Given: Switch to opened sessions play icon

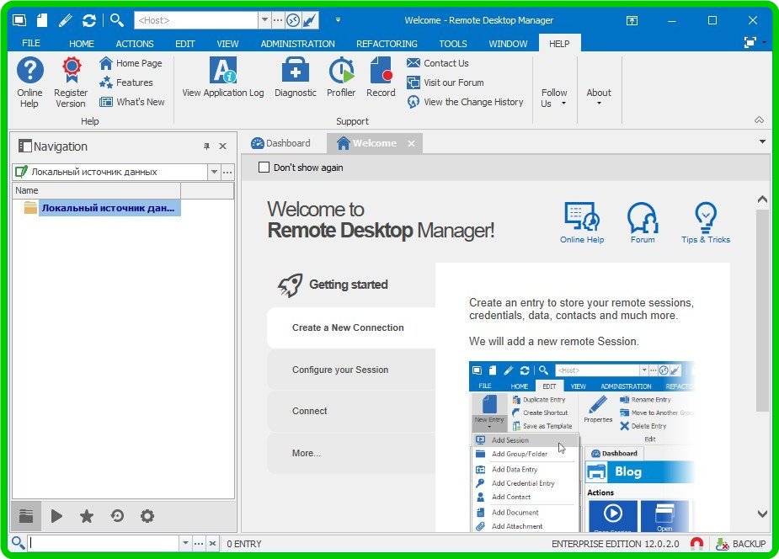Looking at the screenshot, I should coord(56,516).
